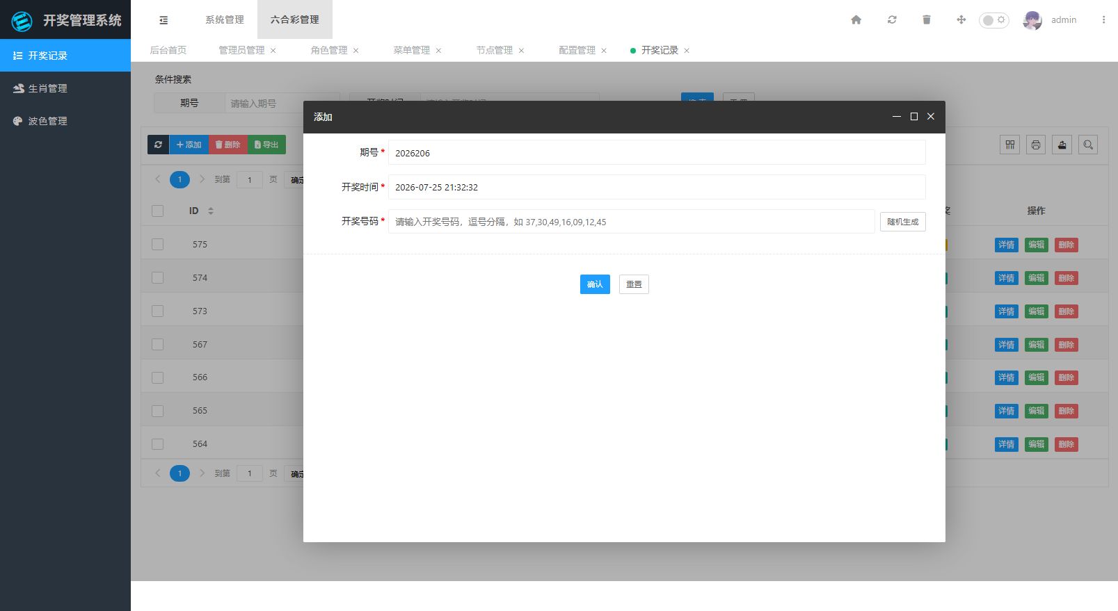
Task: Open the admin user avatar menu
Action: (1032, 20)
